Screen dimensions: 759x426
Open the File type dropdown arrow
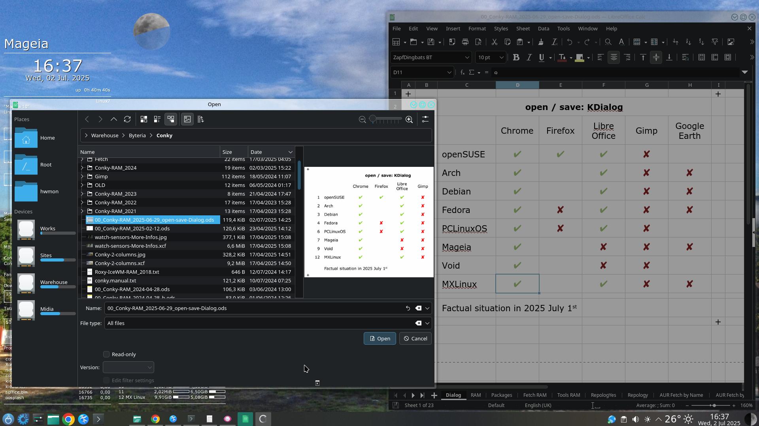click(x=427, y=323)
